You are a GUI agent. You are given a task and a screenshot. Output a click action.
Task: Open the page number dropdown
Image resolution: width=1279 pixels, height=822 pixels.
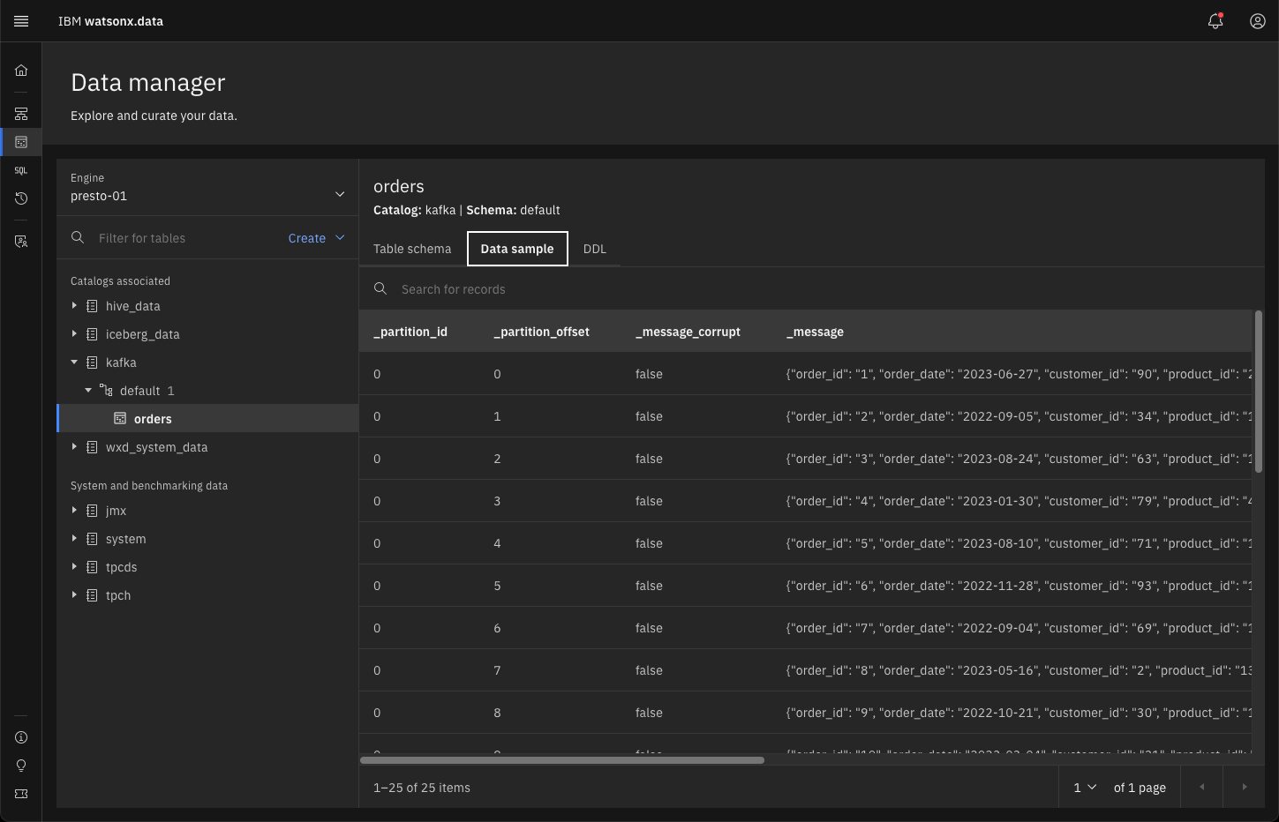pyautogui.click(x=1085, y=787)
